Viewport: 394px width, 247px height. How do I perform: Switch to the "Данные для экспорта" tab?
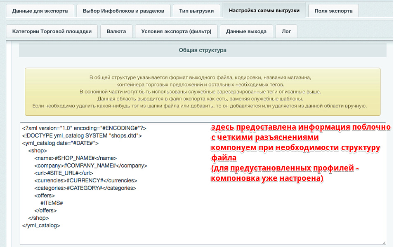click(39, 10)
